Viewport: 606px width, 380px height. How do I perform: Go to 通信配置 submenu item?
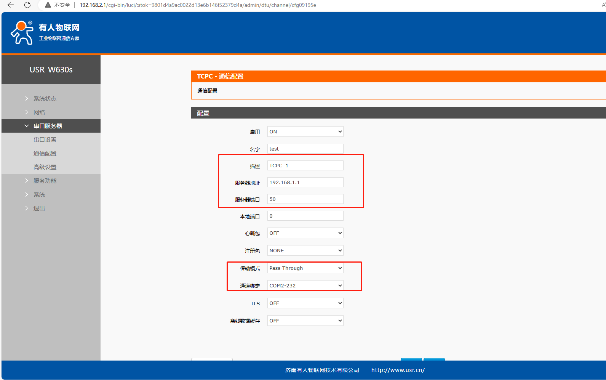click(x=45, y=153)
